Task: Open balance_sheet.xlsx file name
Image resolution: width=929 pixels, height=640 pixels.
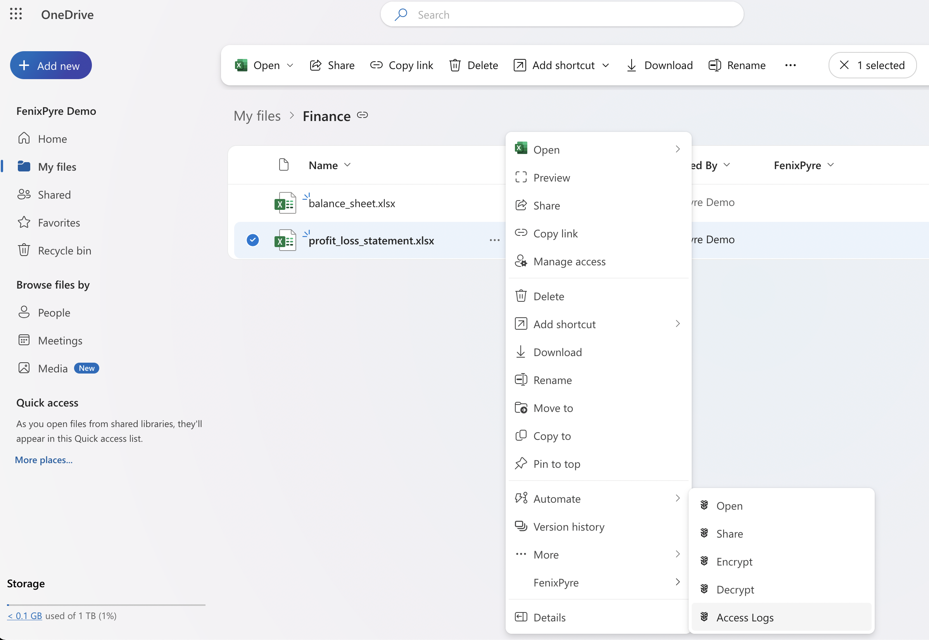Action: coord(352,203)
